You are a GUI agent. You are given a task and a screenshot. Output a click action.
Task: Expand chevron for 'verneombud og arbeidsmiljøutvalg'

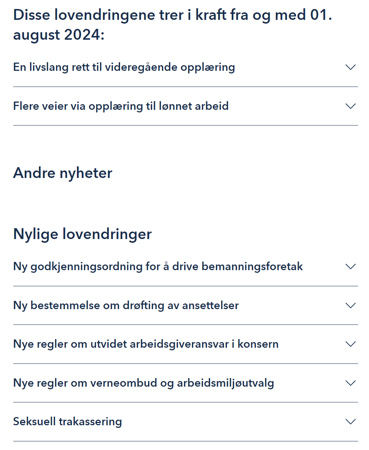click(350, 383)
